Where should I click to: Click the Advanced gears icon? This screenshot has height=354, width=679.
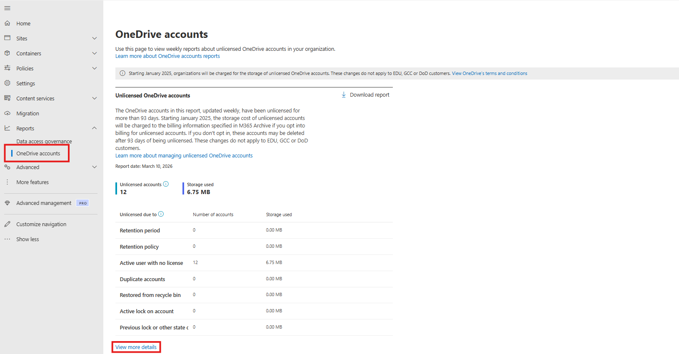(x=7, y=167)
